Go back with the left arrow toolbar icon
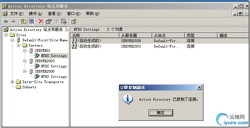The image size is (250, 128). coord(6,21)
